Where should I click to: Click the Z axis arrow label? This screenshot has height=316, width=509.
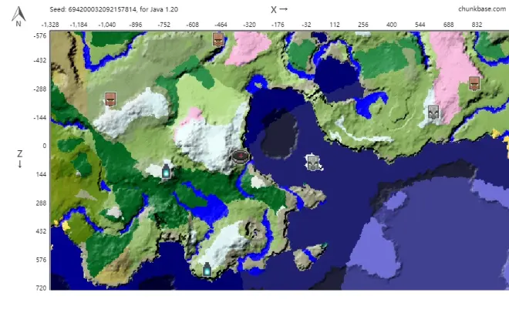click(20, 159)
